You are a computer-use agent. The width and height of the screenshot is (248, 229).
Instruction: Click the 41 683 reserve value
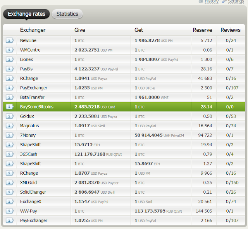tap(205, 78)
